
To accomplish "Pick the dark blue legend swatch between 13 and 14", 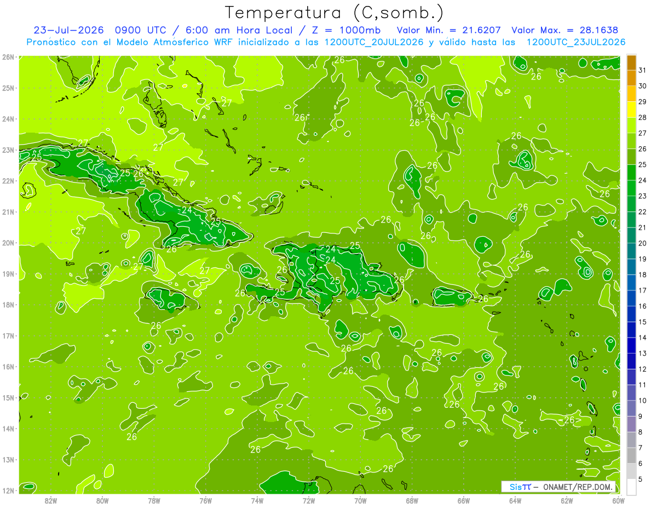I will (x=631, y=345).
